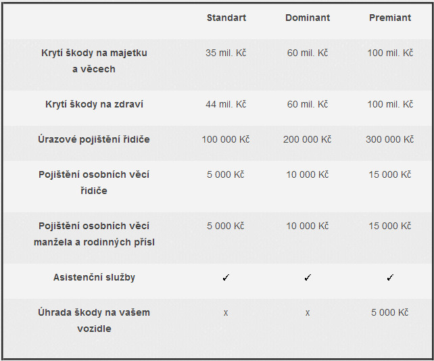The width and height of the screenshot is (434, 361).
Task: Click the Standart x under Úhrada škody
Action: pos(226,313)
